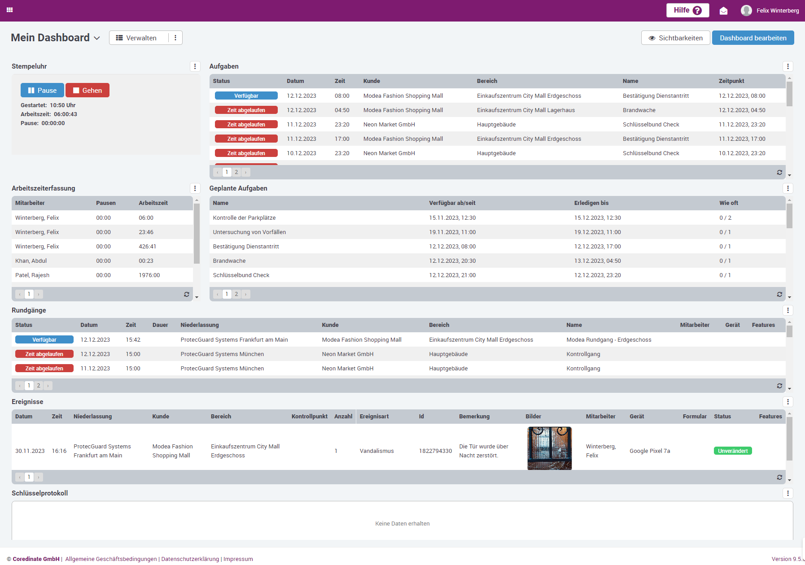This screenshot has height=565, width=805.
Task: Refresh the Rundgänge table
Action: (x=779, y=386)
